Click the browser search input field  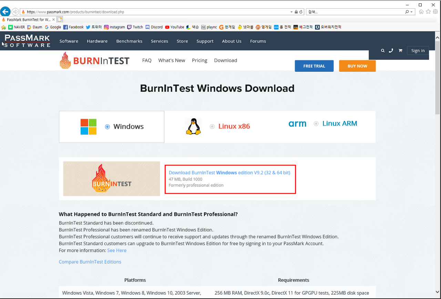click(x=355, y=12)
